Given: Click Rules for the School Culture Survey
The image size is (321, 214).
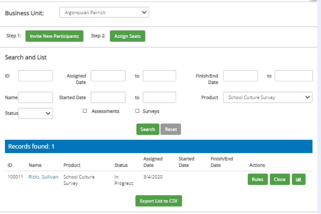Looking at the screenshot, I should tap(258, 179).
